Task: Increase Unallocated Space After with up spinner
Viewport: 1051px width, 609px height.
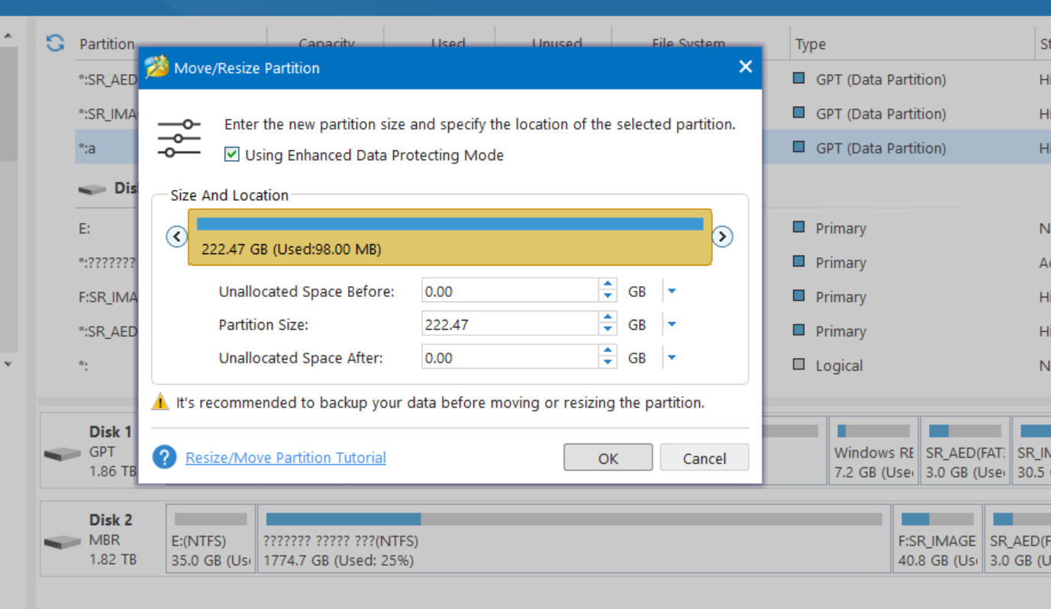Action: 608,352
